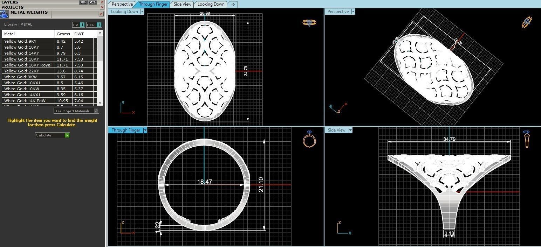Click the Side View viewport title label
This screenshot has width=541, height=247.
pyautogui.click(x=336, y=130)
